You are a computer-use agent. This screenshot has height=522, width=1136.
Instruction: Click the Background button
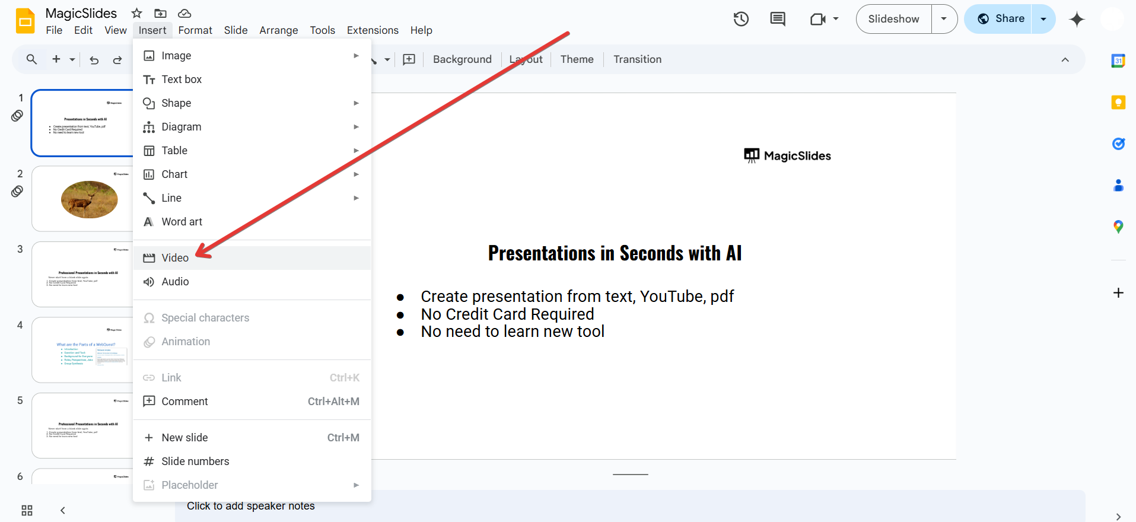coord(462,59)
